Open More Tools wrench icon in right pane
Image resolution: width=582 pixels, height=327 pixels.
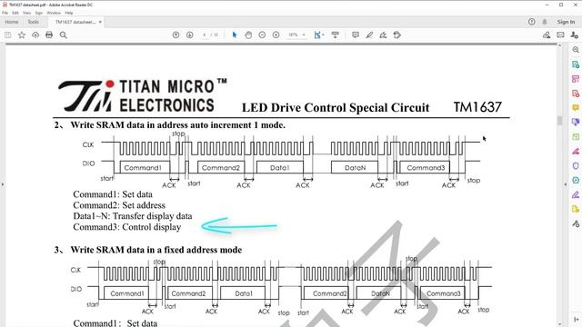pos(576,223)
